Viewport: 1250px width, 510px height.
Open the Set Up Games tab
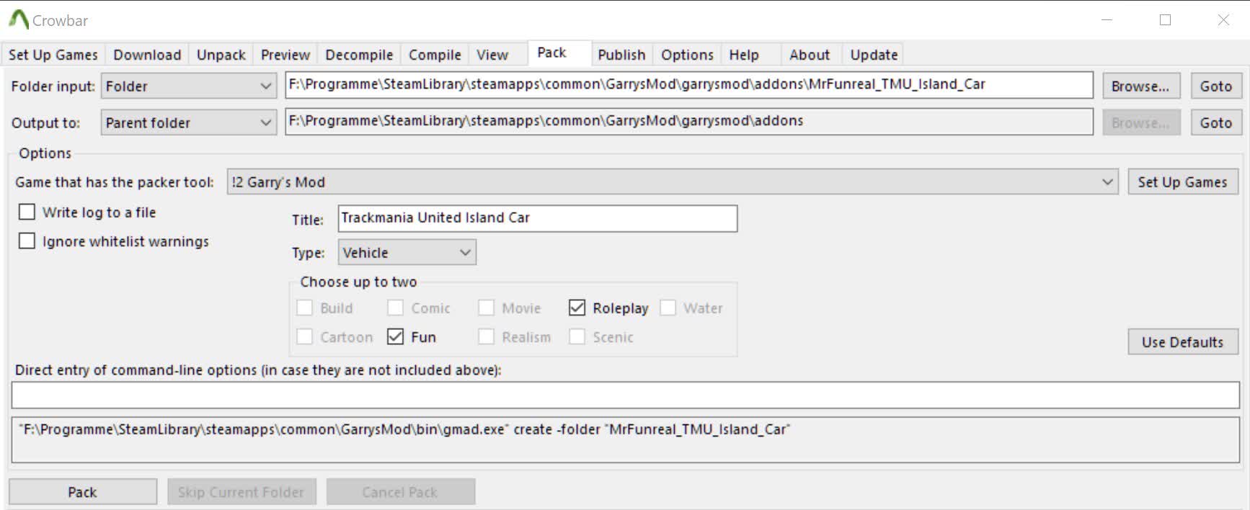53,55
